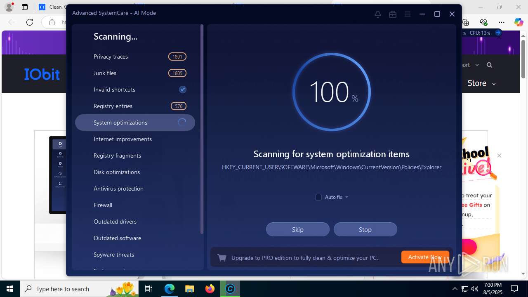The image size is (528, 297).
Task: Select Registry entries scan item
Action: tap(135, 106)
